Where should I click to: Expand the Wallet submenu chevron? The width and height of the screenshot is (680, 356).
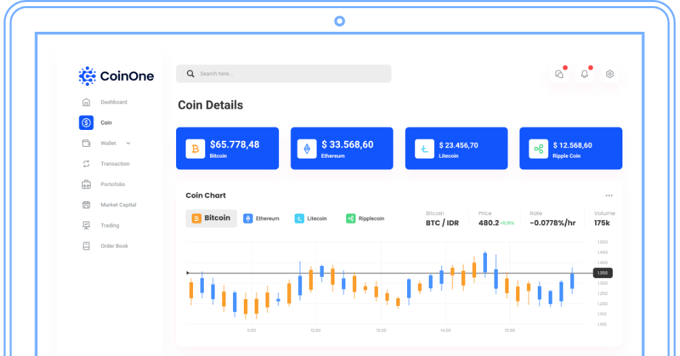(x=128, y=143)
